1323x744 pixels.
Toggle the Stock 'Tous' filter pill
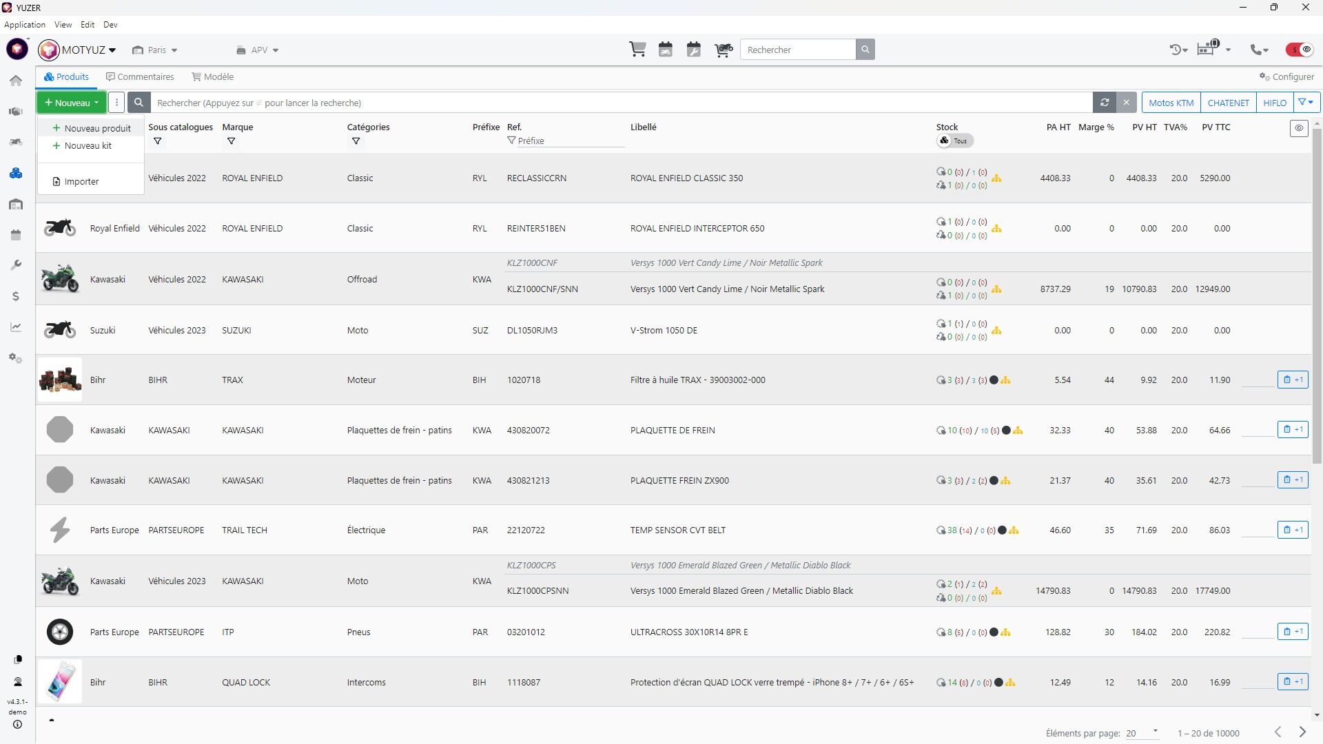[954, 141]
